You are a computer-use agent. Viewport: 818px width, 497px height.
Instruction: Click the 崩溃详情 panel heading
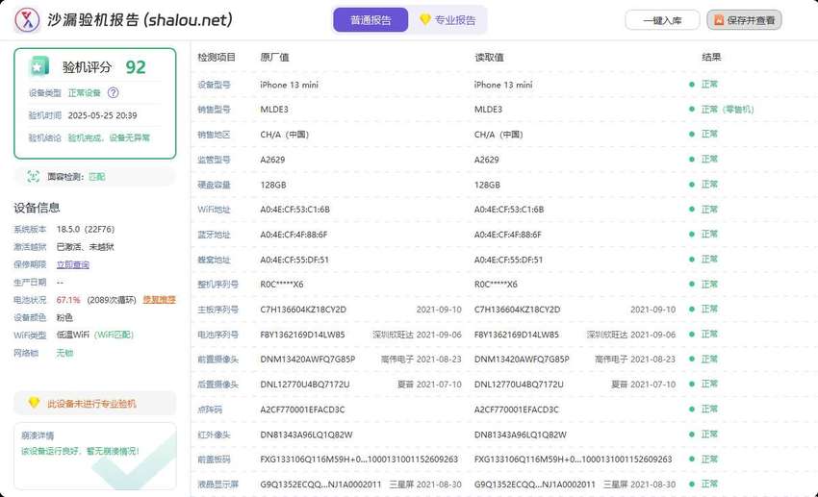pyautogui.click(x=38, y=435)
